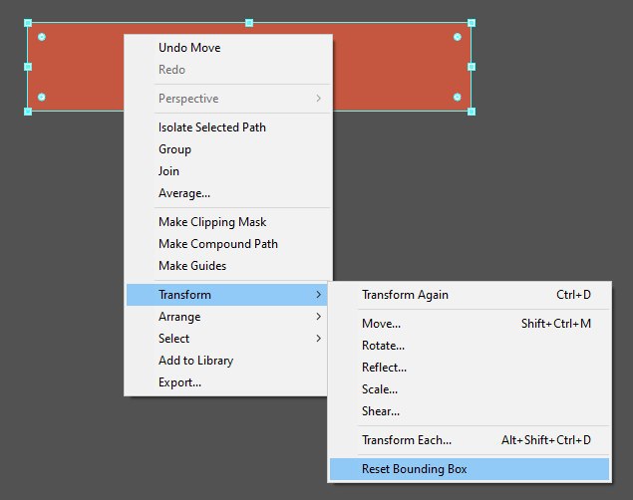Choose Group in the context menu

228,149
